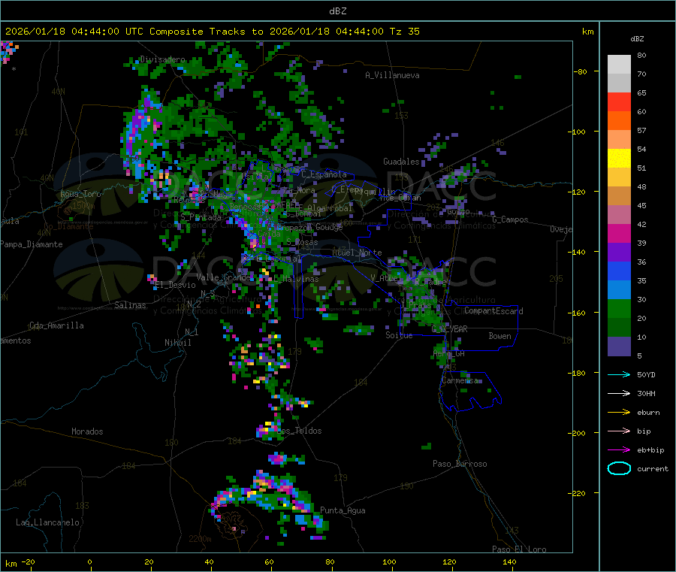This screenshot has height=572, width=676.
Task: Click the Punta_Agua place label
Action: pos(343,510)
